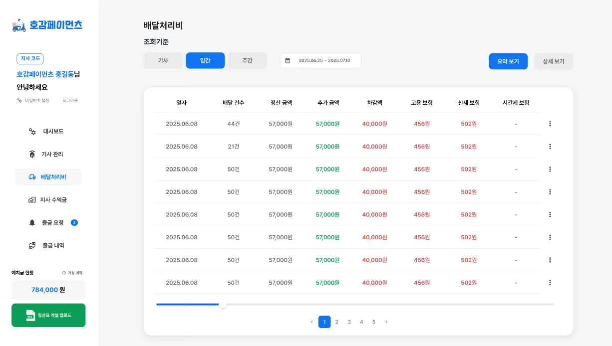This screenshot has width=612, height=346.
Task: Jump to page 3
Action: 349,322
